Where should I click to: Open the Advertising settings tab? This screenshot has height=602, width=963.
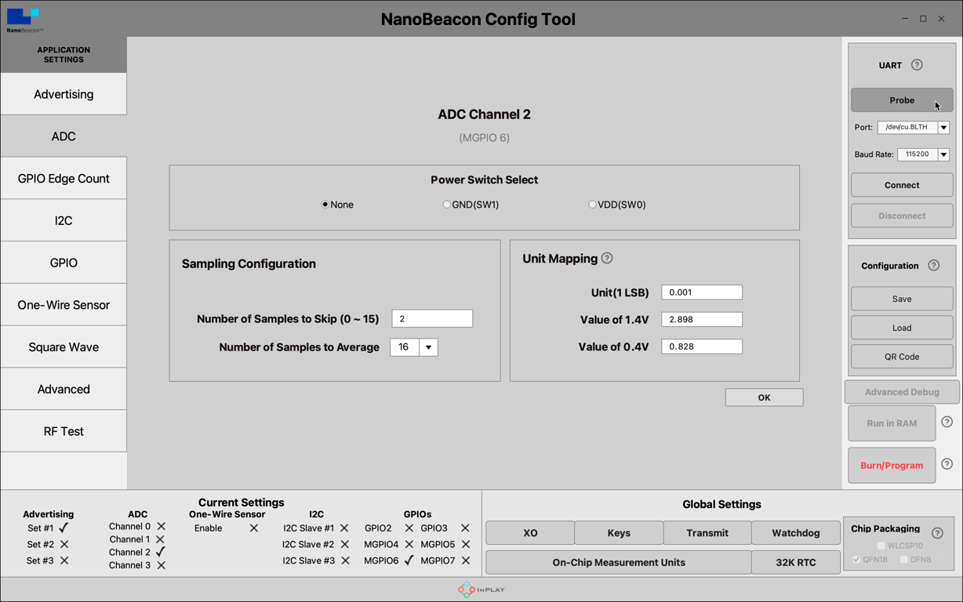coord(64,94)
